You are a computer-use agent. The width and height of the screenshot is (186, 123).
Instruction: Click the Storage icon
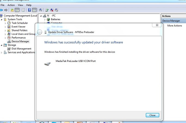click(5, 45)
